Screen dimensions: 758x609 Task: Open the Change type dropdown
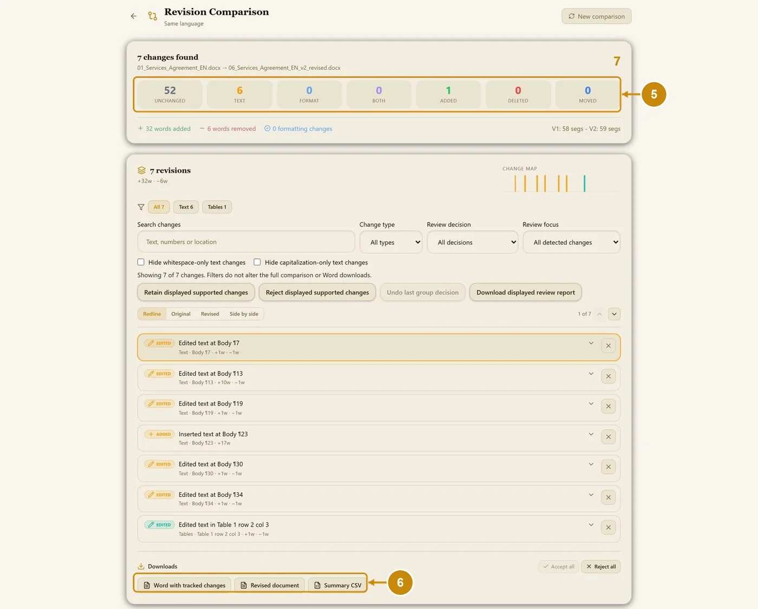391,242
